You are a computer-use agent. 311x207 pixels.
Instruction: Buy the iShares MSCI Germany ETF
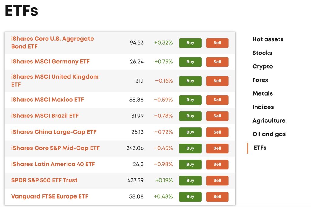pyautogui.click(x=190, y=62)
